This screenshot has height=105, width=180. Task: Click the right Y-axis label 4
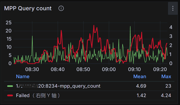[171, 27]
